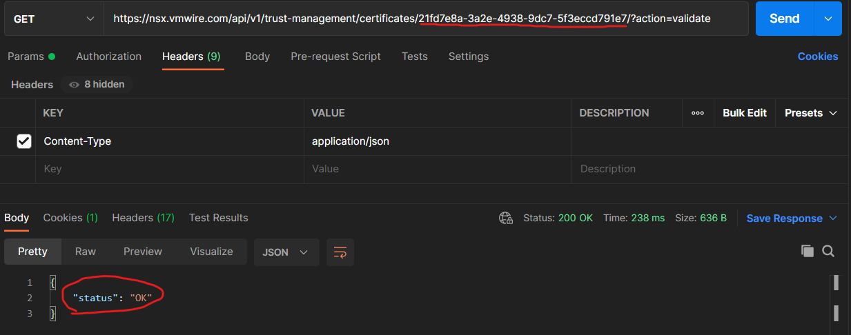The width and height of the screenshot is (851, 335).
Task: Open the Save Response dropdown
Action: point(792,219)
